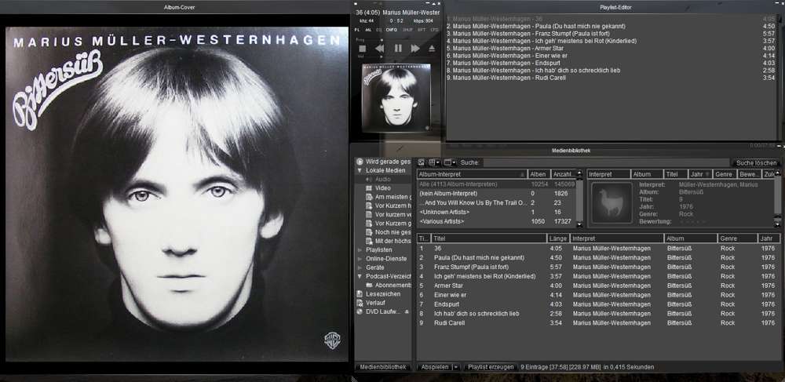The image size is (785, 382).
Task: Expand the Playlisten tree node
Action: coord(360,249)
